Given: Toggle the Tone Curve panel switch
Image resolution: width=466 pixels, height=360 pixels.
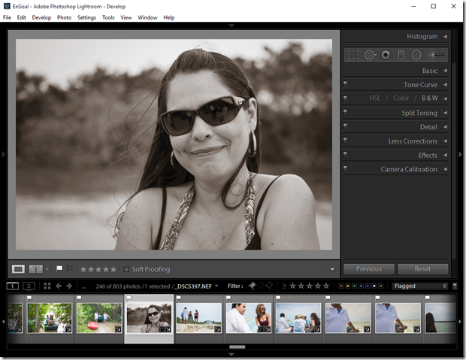Looking at the screenshot, I should pyautogui.click(x=345, y=85).
